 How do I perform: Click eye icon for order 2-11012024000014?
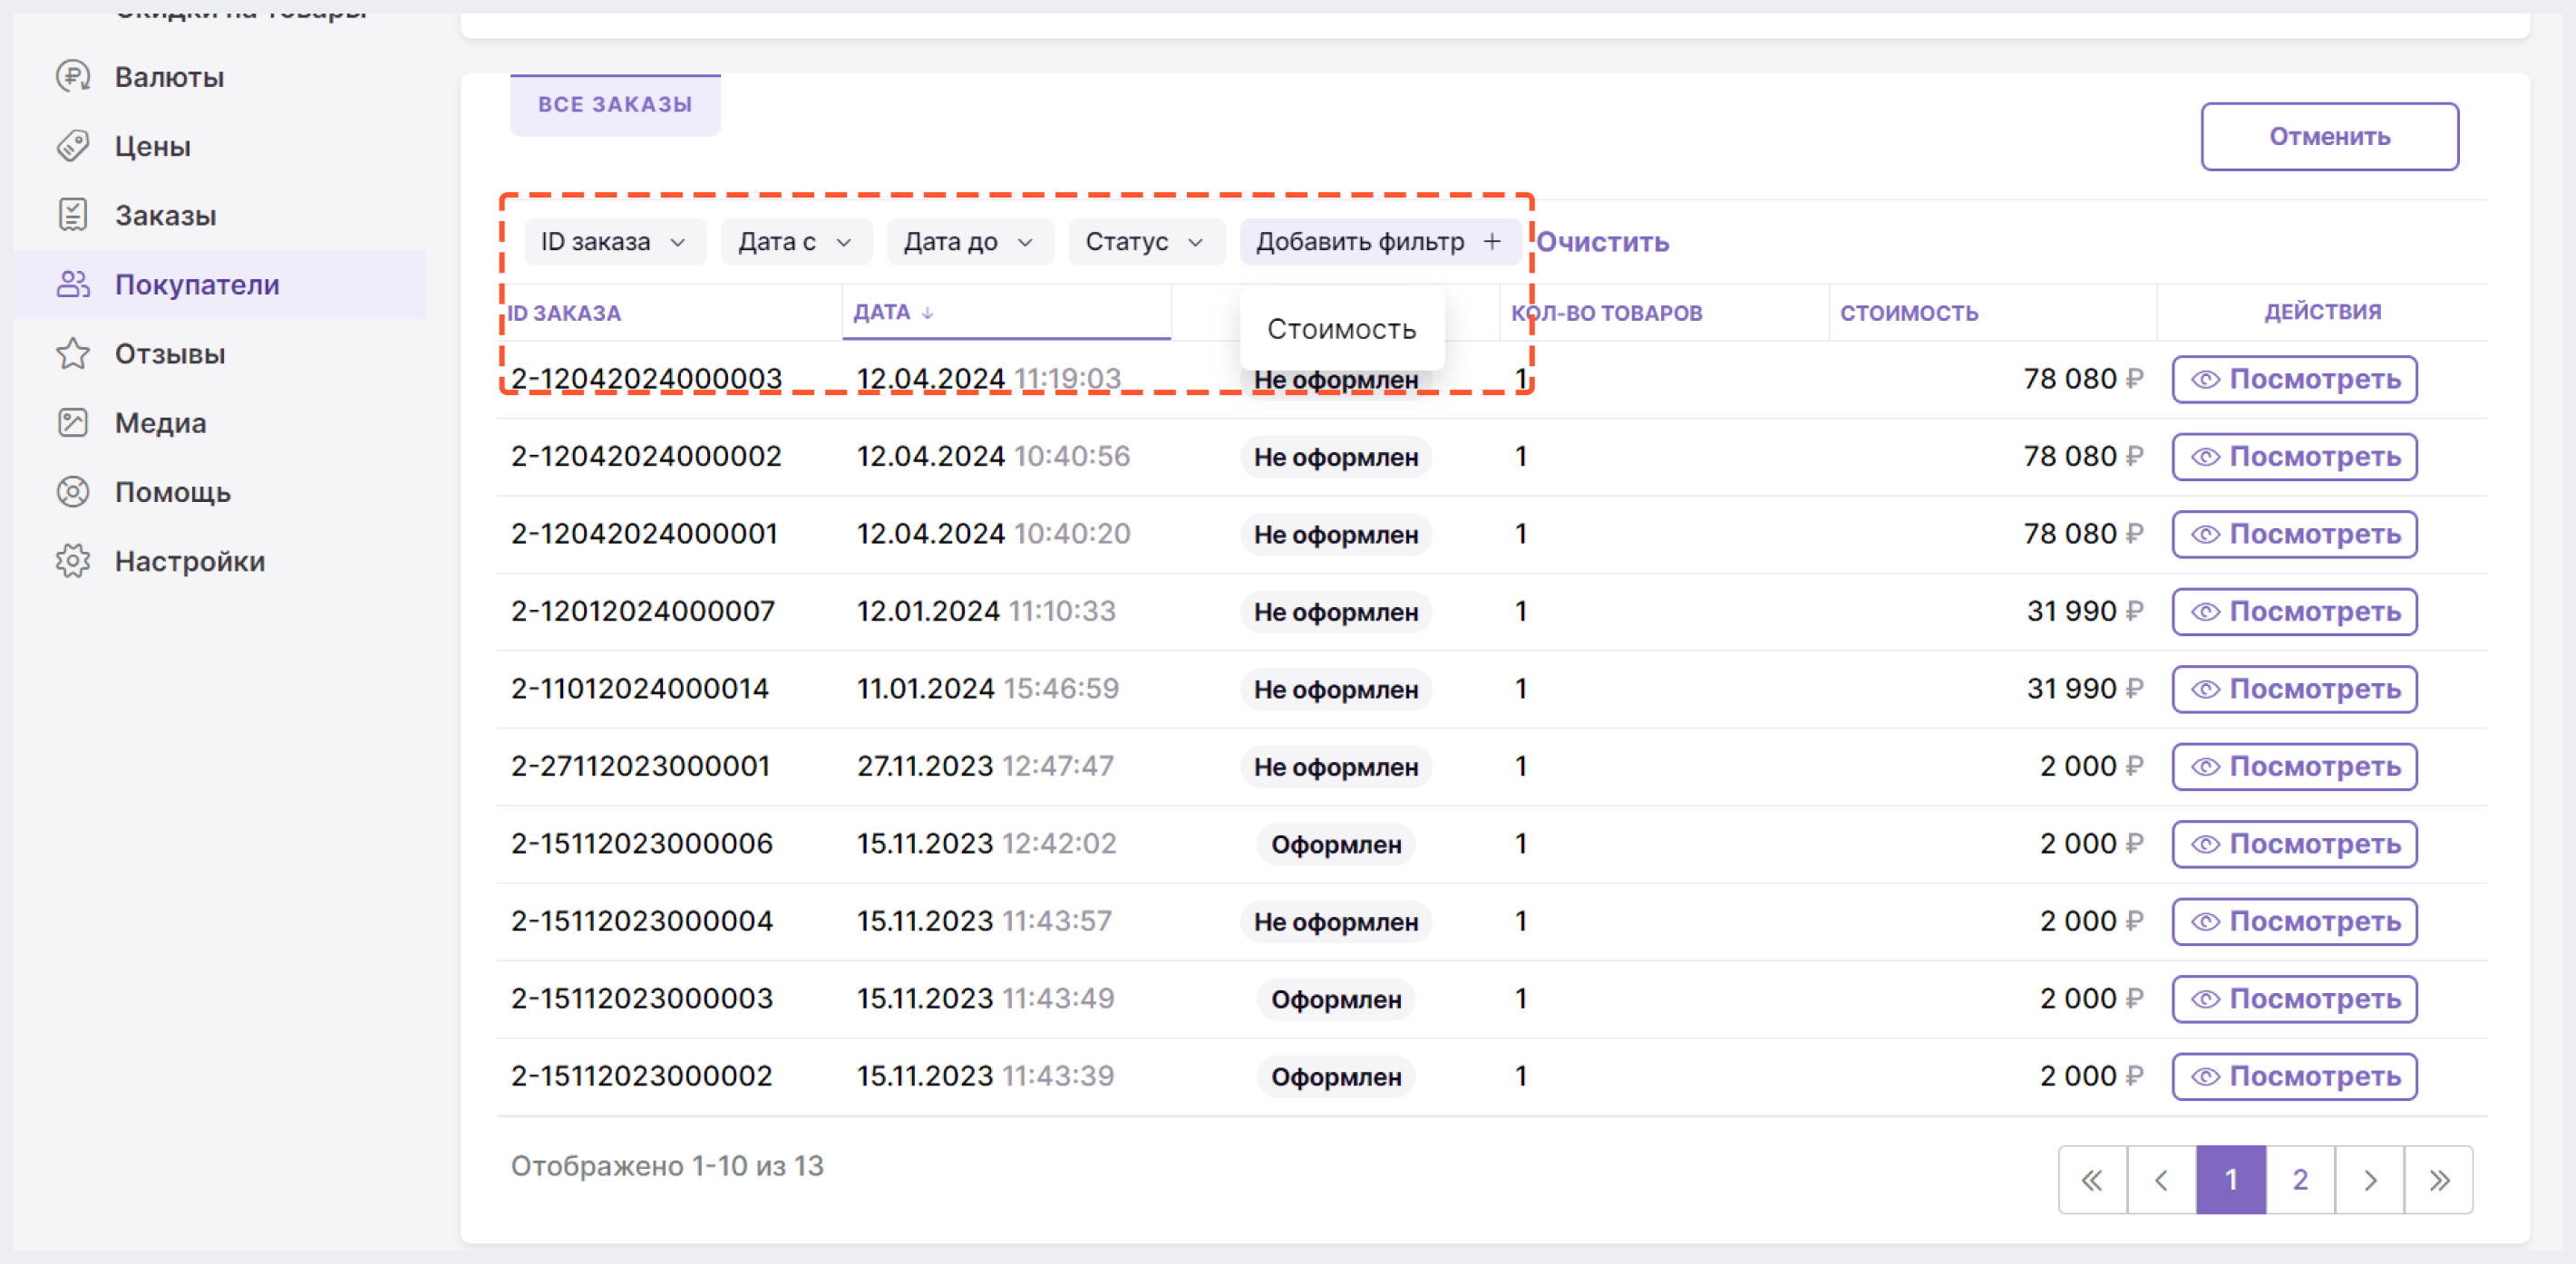point(2206,690)
